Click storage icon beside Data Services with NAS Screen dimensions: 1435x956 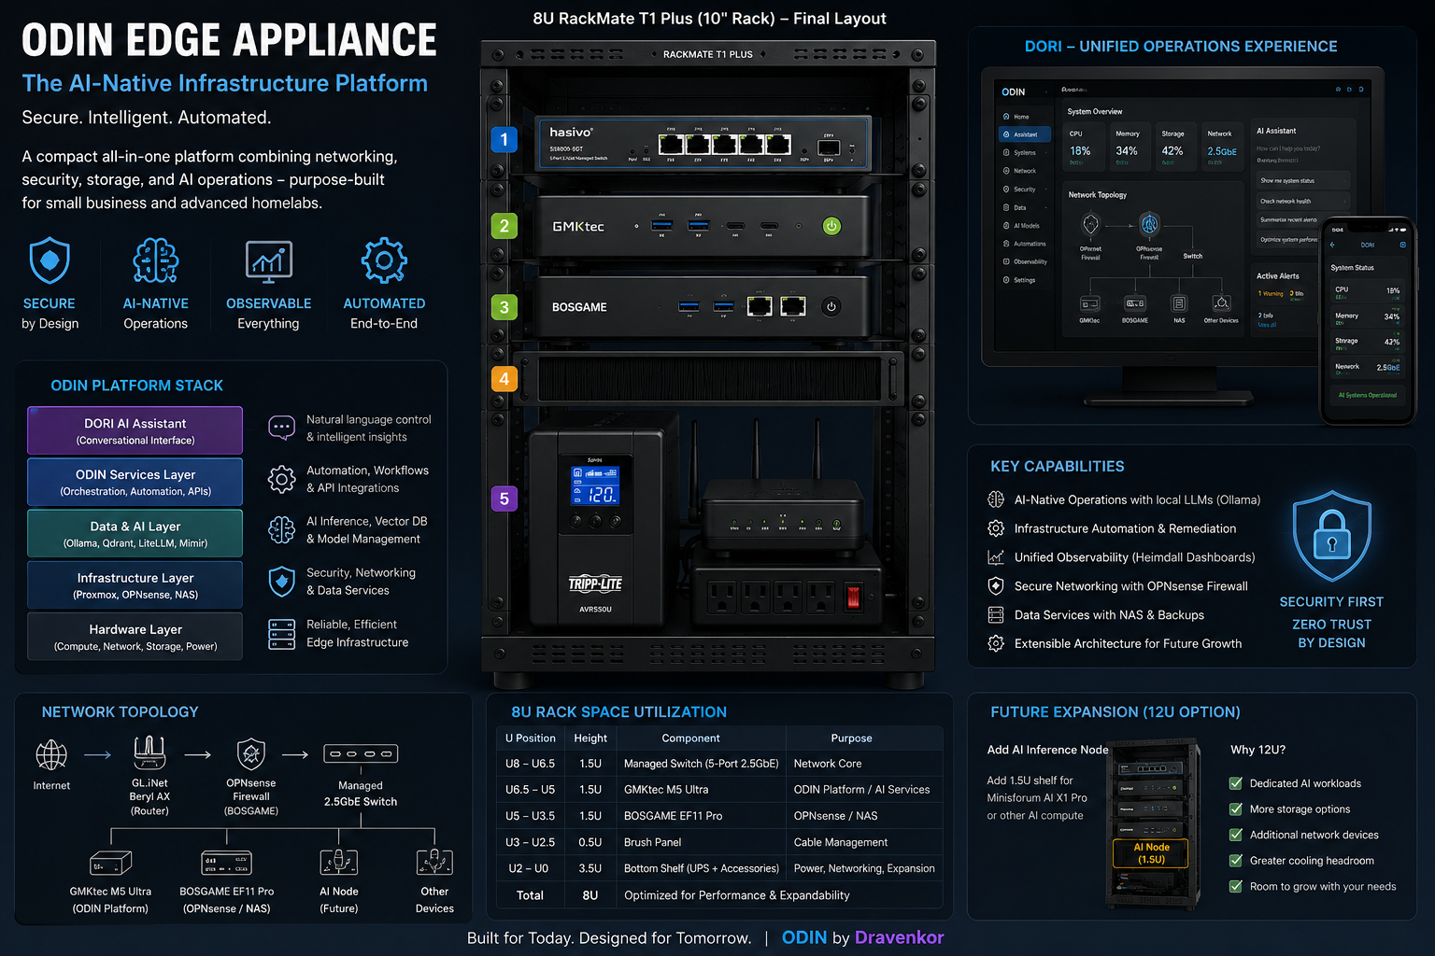996,615
